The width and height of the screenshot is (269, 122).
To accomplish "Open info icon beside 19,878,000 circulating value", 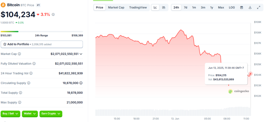I will coord(81,83).
